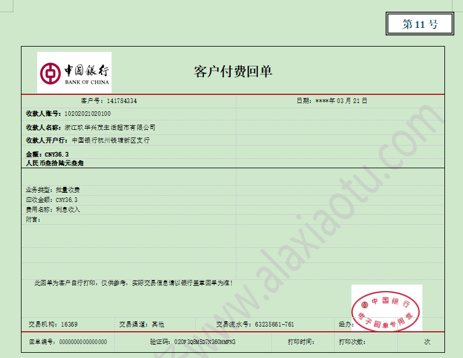Image resolution: width=463 pixels, height=358 pixels.
Task: Select receivable amount 应收金额 CNY36.3
Action: point(52,200)
